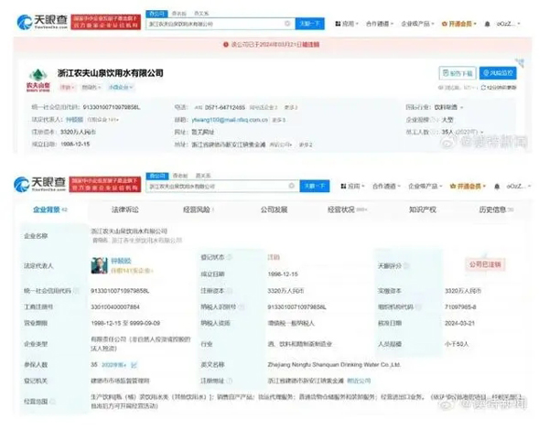Expand the 饮料制造 industry dropdown
Screen dimensions: 549x430
(448, 107)
